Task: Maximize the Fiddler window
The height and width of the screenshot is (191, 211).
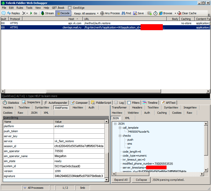Action: click(x=204, y=3)
